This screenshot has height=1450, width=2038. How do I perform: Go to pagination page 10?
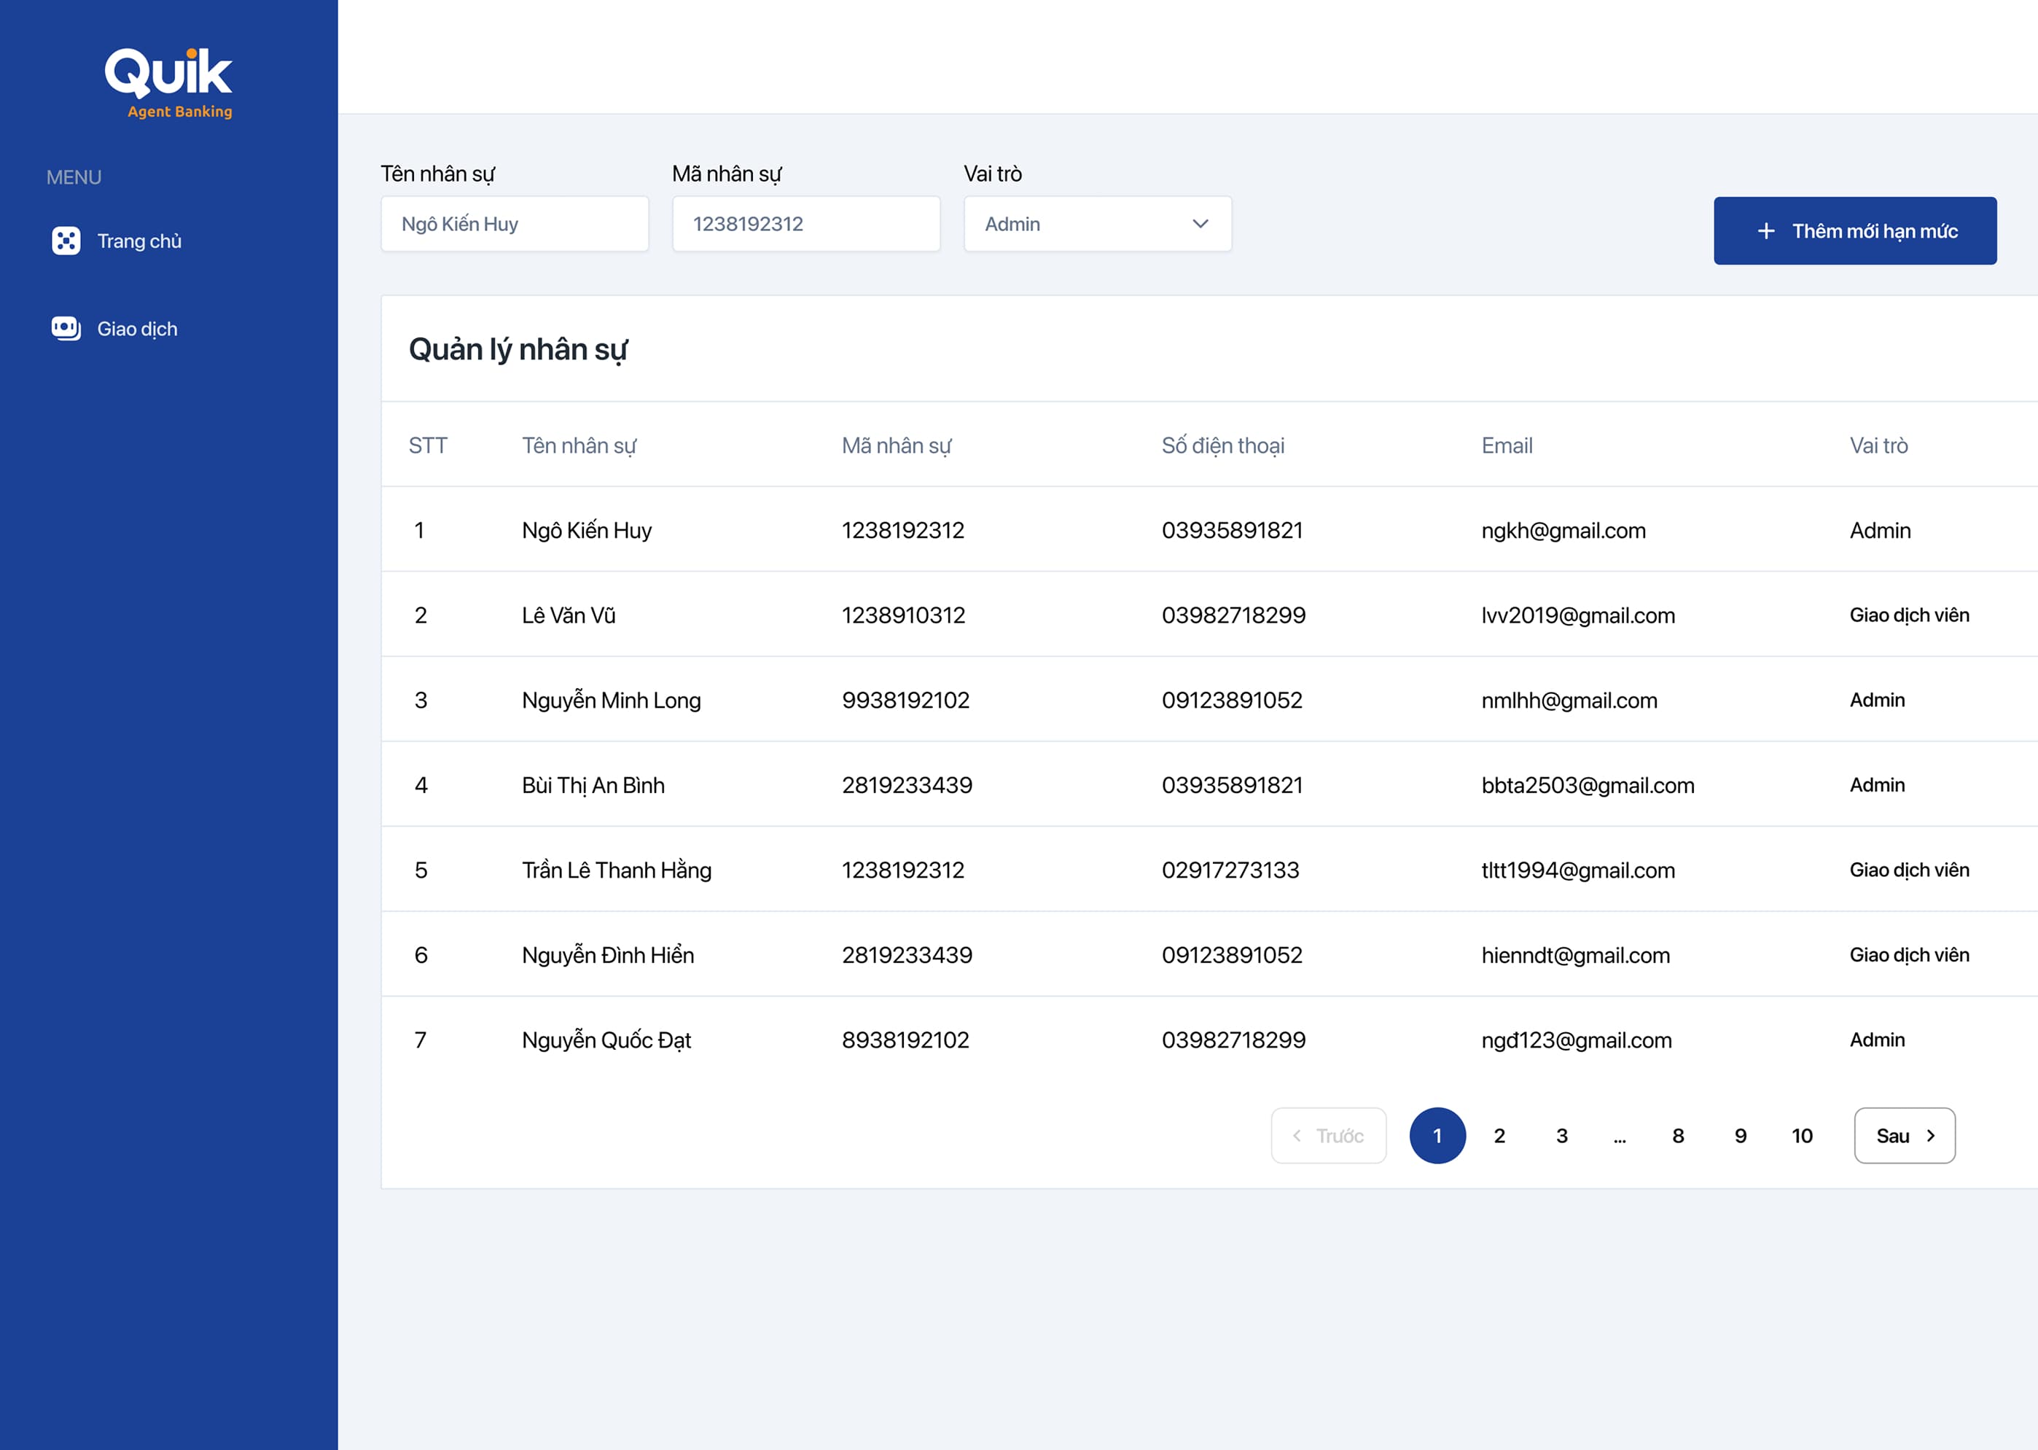pyautogui.click(x=1803, y=1136)
